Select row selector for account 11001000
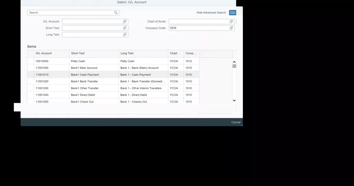The image size is (354, 186). (x=31, y=68)
